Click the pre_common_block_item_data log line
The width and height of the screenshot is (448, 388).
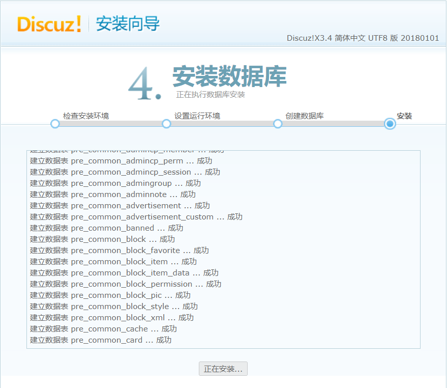pyautogui.click(x=124, y=272)
